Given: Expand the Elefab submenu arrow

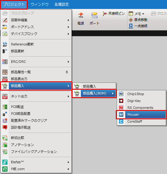Looking at the screenshot, I should (68, 162).
